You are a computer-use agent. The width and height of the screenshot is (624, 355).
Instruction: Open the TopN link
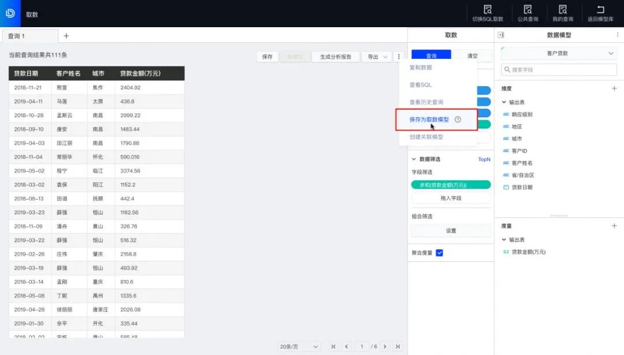click(x=484, y=160)
